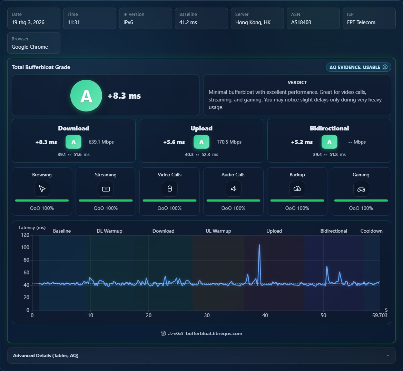The height and width of the screenshot is (371, 403).
Task: Expand Advanced Details (Tables, ΔQ) section
Action: click(x=201, y=355)
